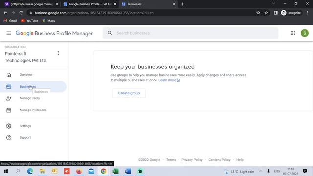Open the Help footer link
Image resolution: width=313 pixels, height=176 pixels.
point(240,160)
